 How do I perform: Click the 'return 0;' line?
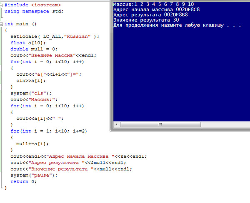24,182
